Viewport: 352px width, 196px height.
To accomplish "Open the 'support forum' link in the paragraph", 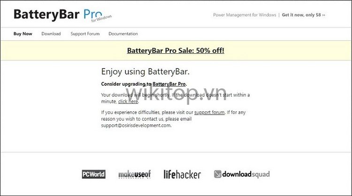I will [209, 112].
